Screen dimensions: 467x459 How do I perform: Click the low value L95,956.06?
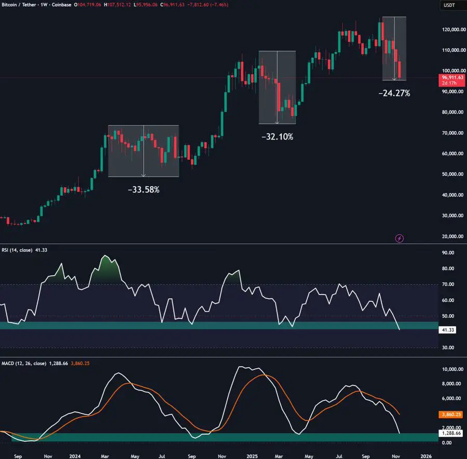click(145, 5)
